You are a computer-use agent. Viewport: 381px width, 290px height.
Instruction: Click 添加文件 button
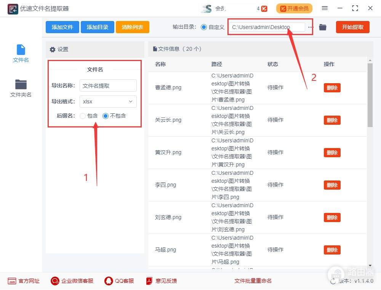(x=62, y=27)
